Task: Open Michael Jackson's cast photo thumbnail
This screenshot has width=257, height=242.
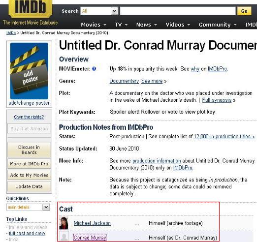Action: coord(64,223)
